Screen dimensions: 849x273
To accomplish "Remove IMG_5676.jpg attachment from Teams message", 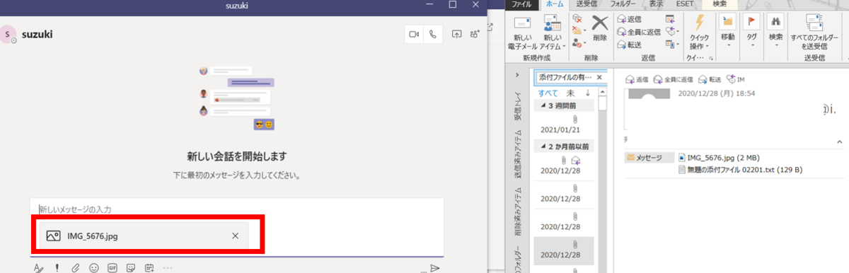I will pyautogui.click(x=236, y=236).
